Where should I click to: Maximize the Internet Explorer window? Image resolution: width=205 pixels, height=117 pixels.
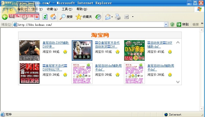click(x=195, y=3)
